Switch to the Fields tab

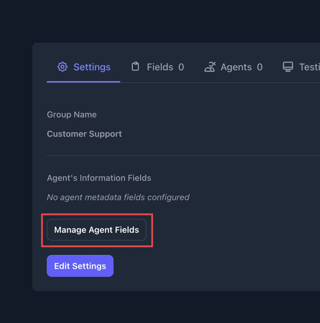point(160,67)
